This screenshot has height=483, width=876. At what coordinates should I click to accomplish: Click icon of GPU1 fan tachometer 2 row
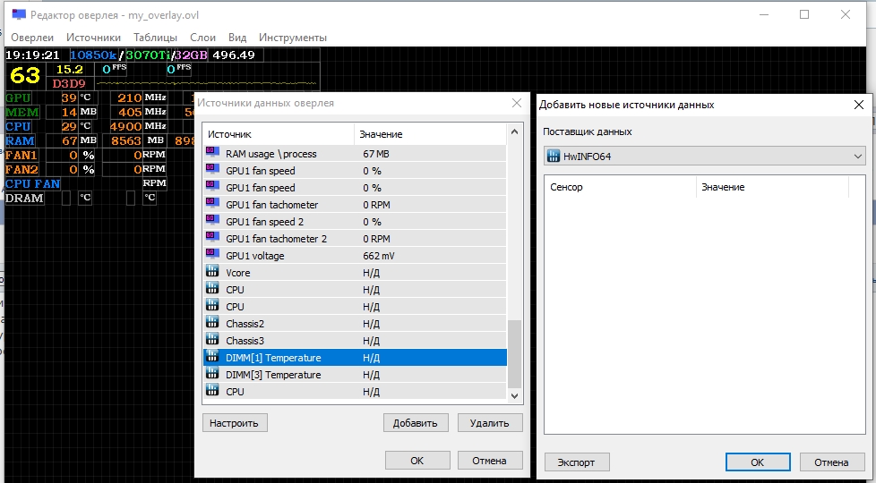211,237
